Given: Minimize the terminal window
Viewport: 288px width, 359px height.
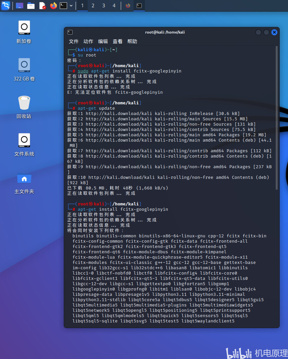Looking at the screenshot, I should point(258,32).
